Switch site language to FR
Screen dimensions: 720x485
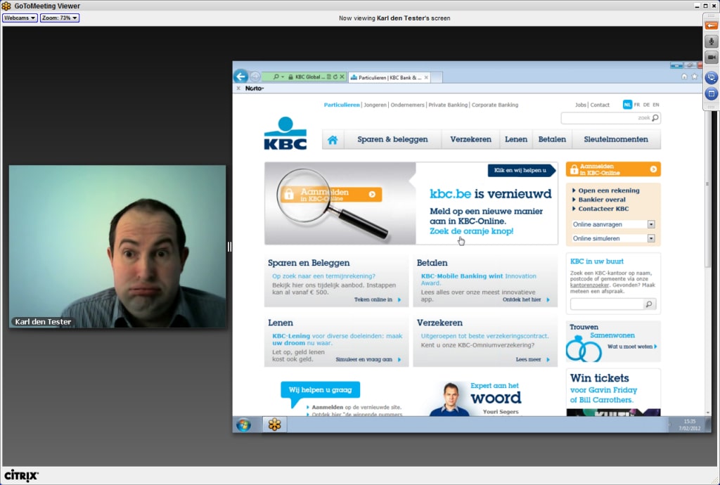637,105
